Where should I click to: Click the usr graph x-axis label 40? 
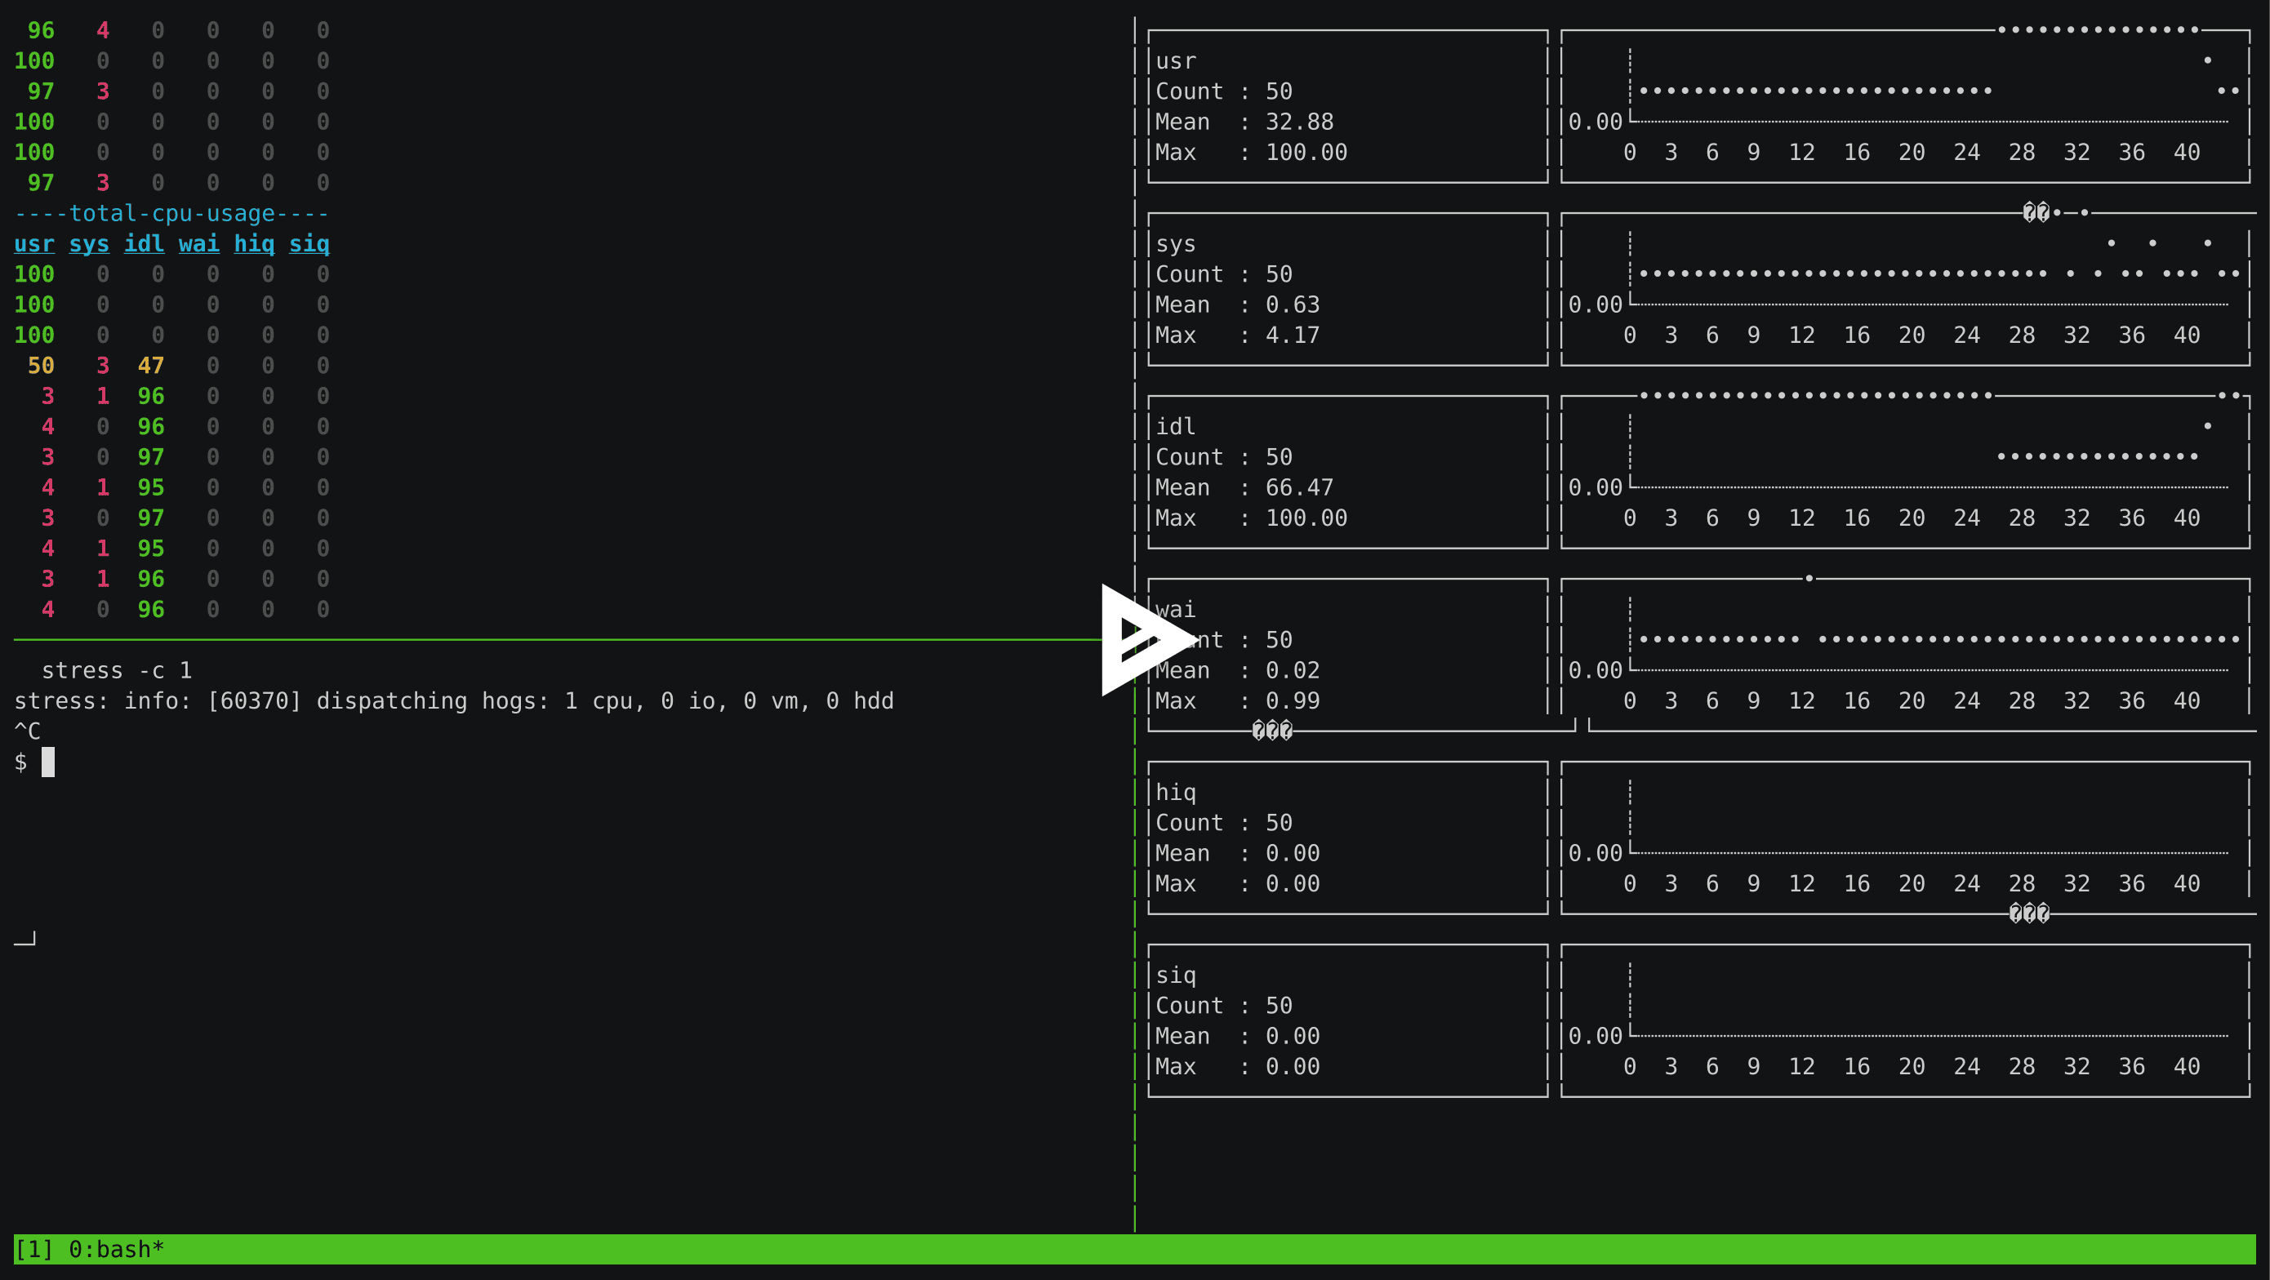click(2186, 153)
